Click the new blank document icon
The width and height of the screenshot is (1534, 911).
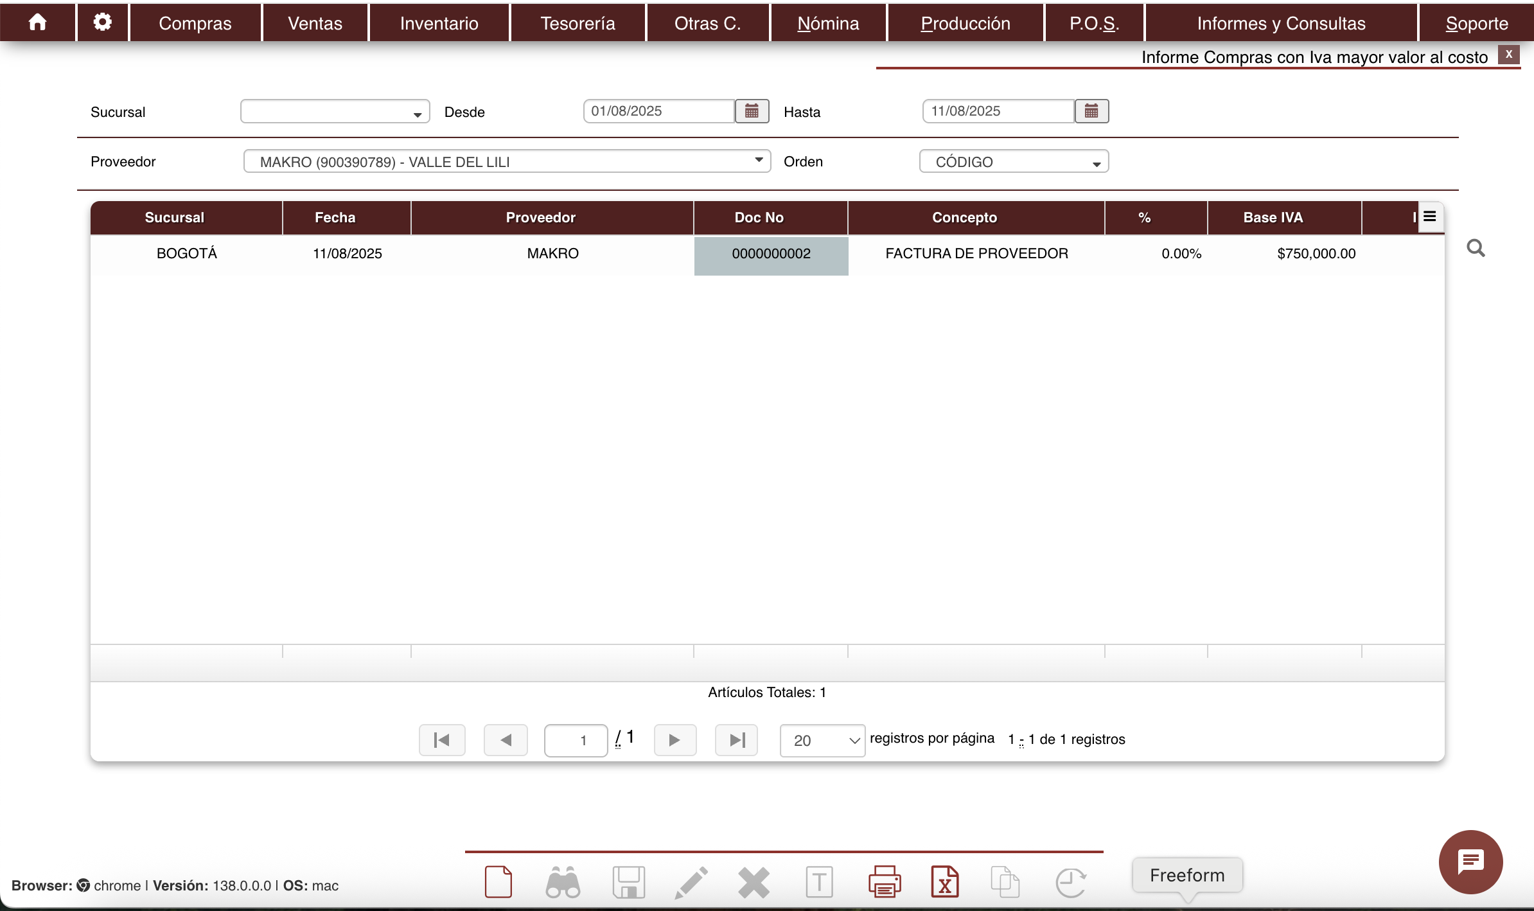(498, 882)
